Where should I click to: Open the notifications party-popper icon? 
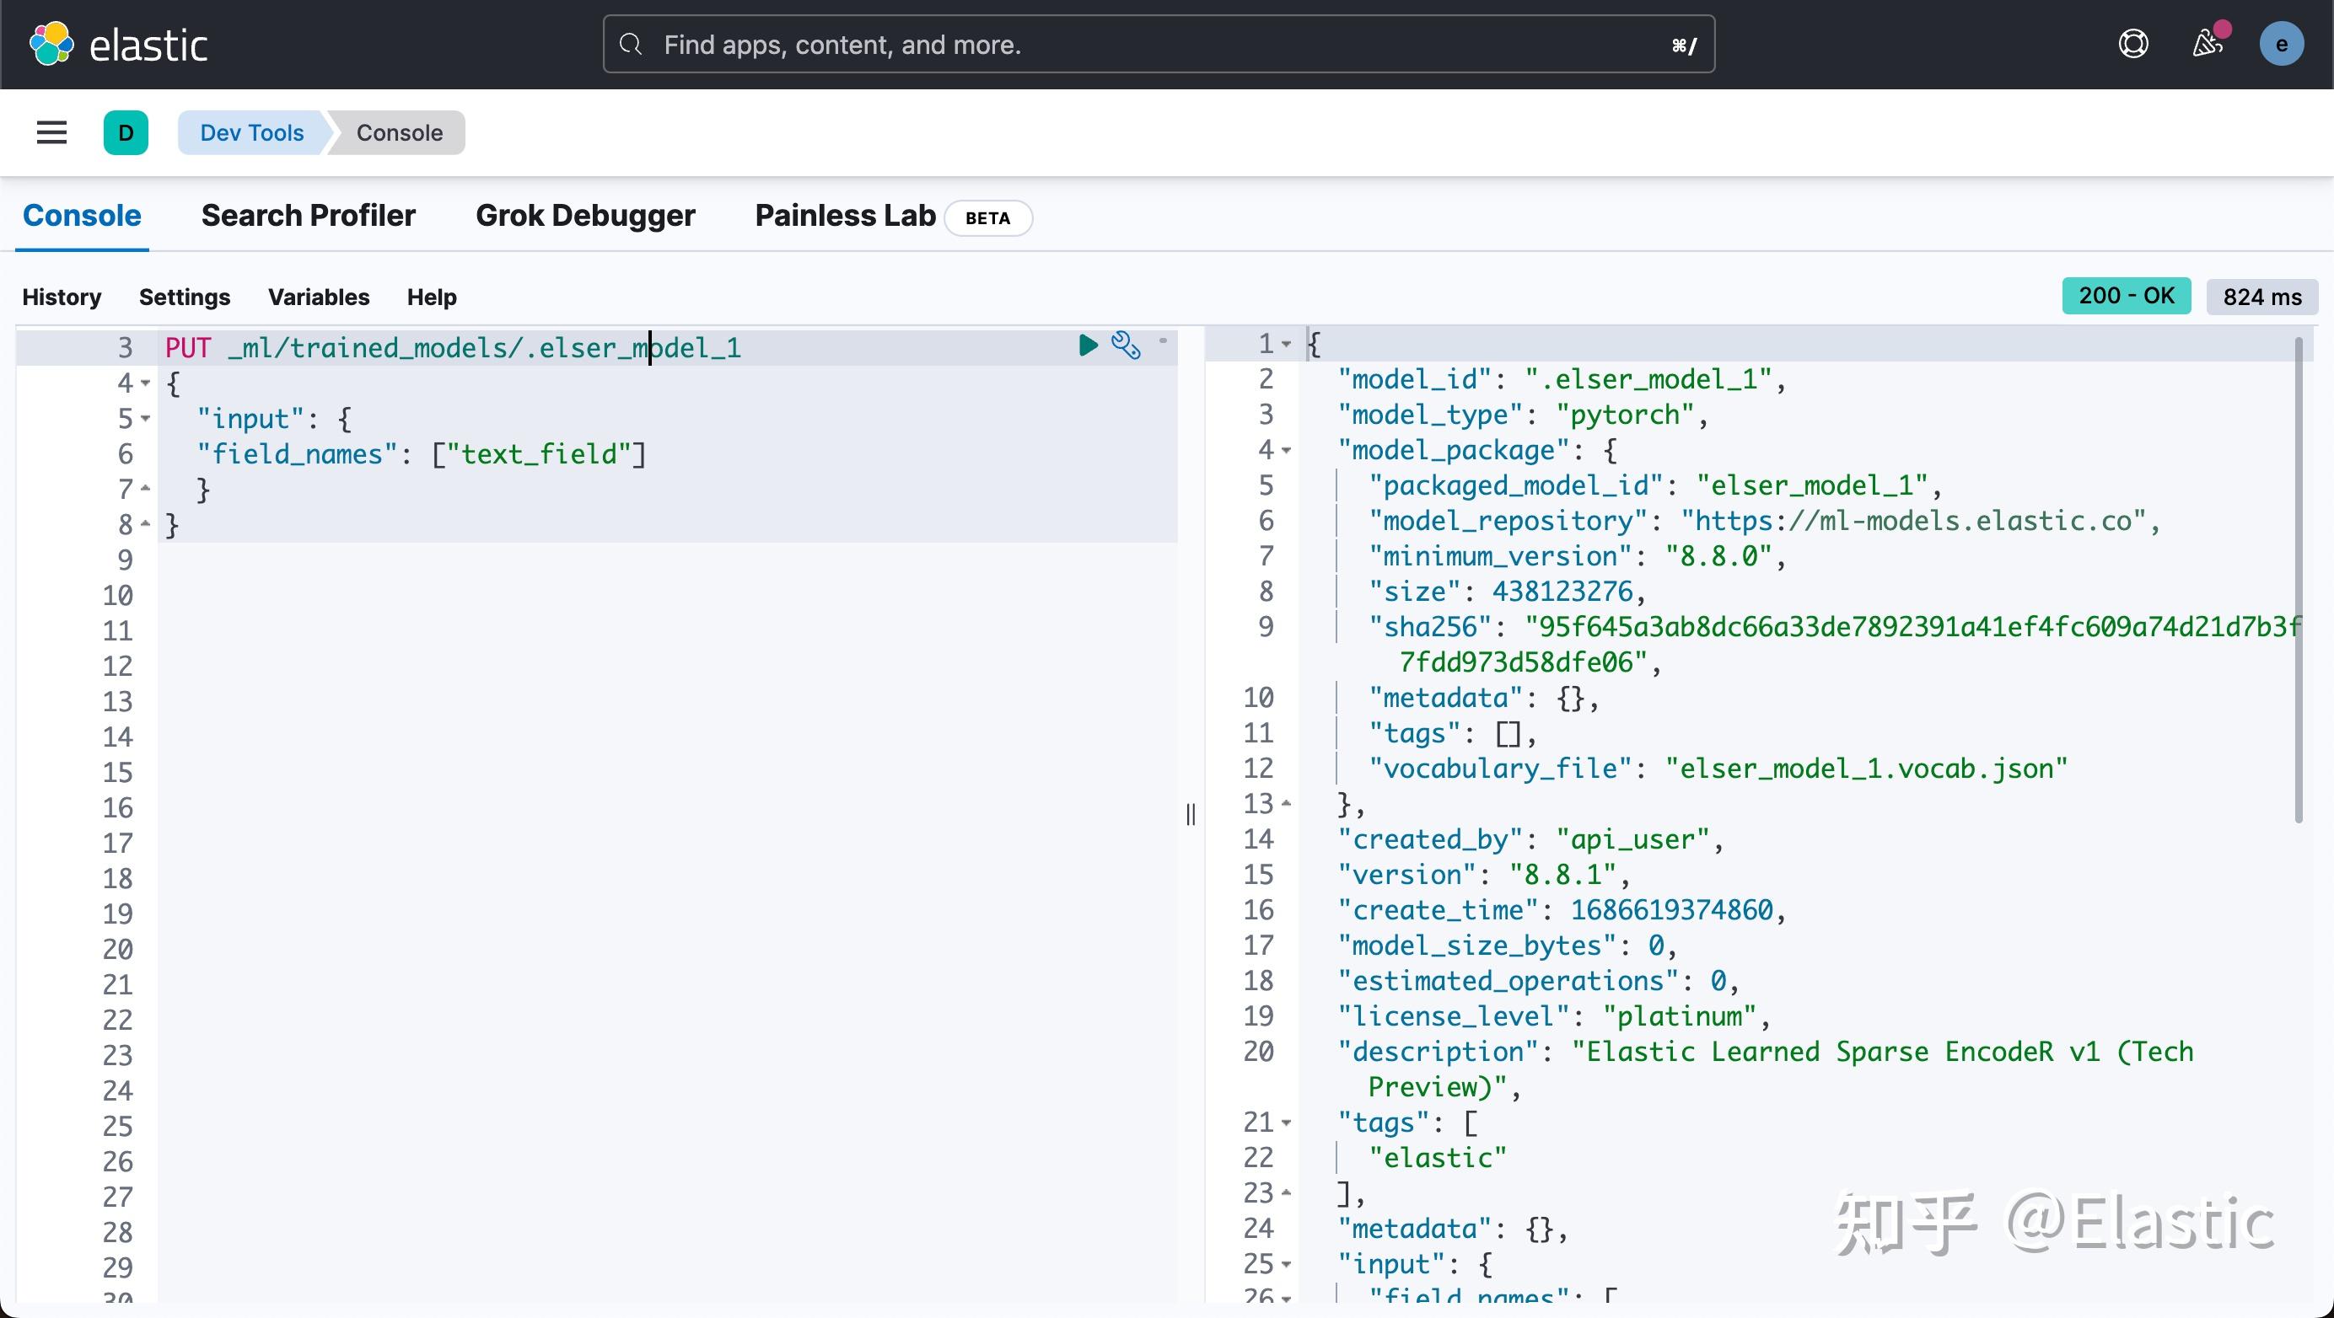2208,44
